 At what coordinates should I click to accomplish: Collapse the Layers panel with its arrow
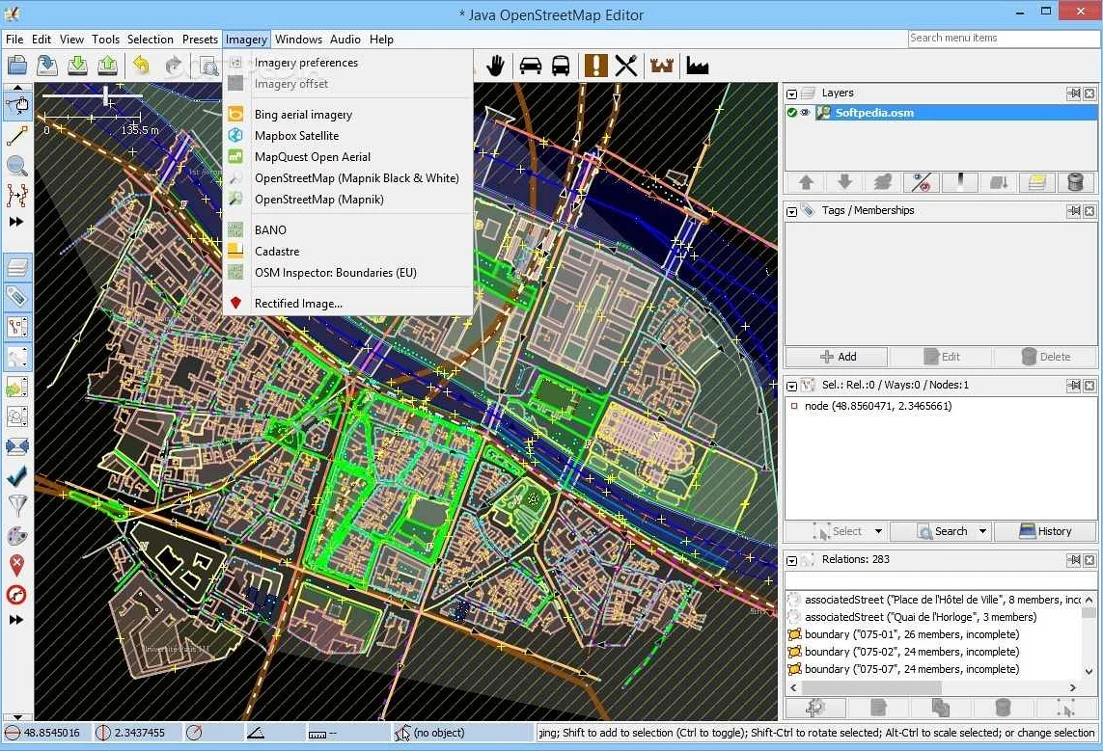pyautogui.click(x=791, y=93)
